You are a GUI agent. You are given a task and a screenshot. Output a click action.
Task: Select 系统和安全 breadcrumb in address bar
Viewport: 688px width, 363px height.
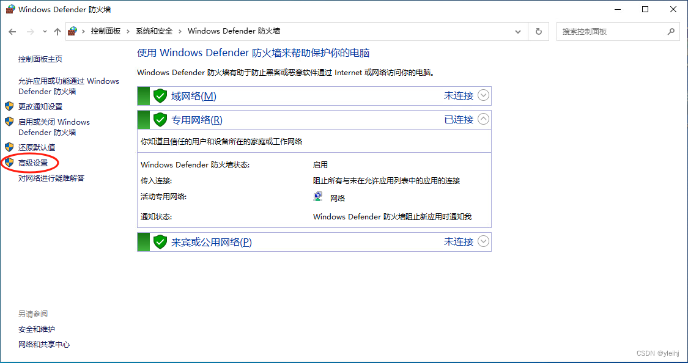[x=154, y=31]
